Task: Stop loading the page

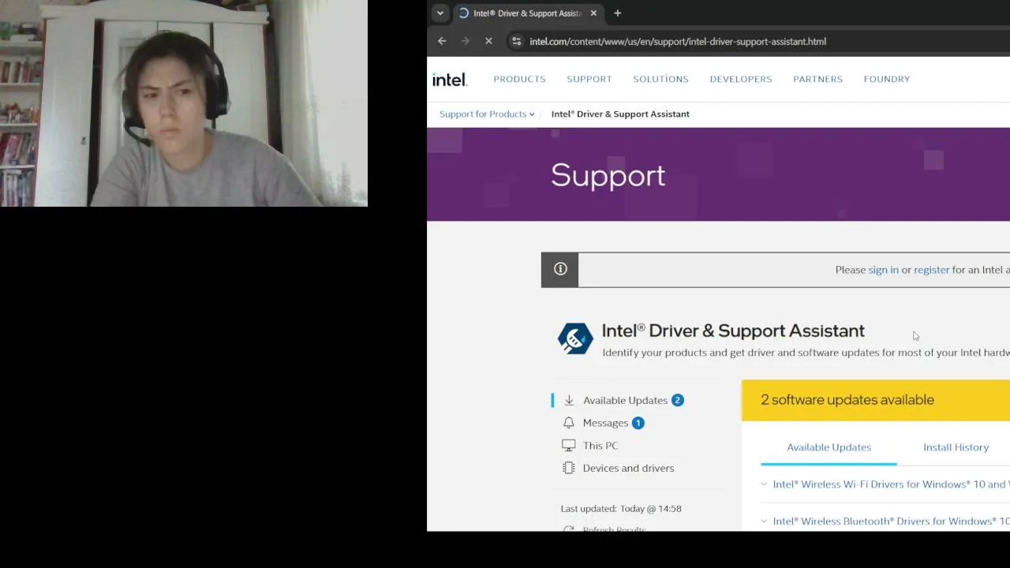Action: [488, 41]
